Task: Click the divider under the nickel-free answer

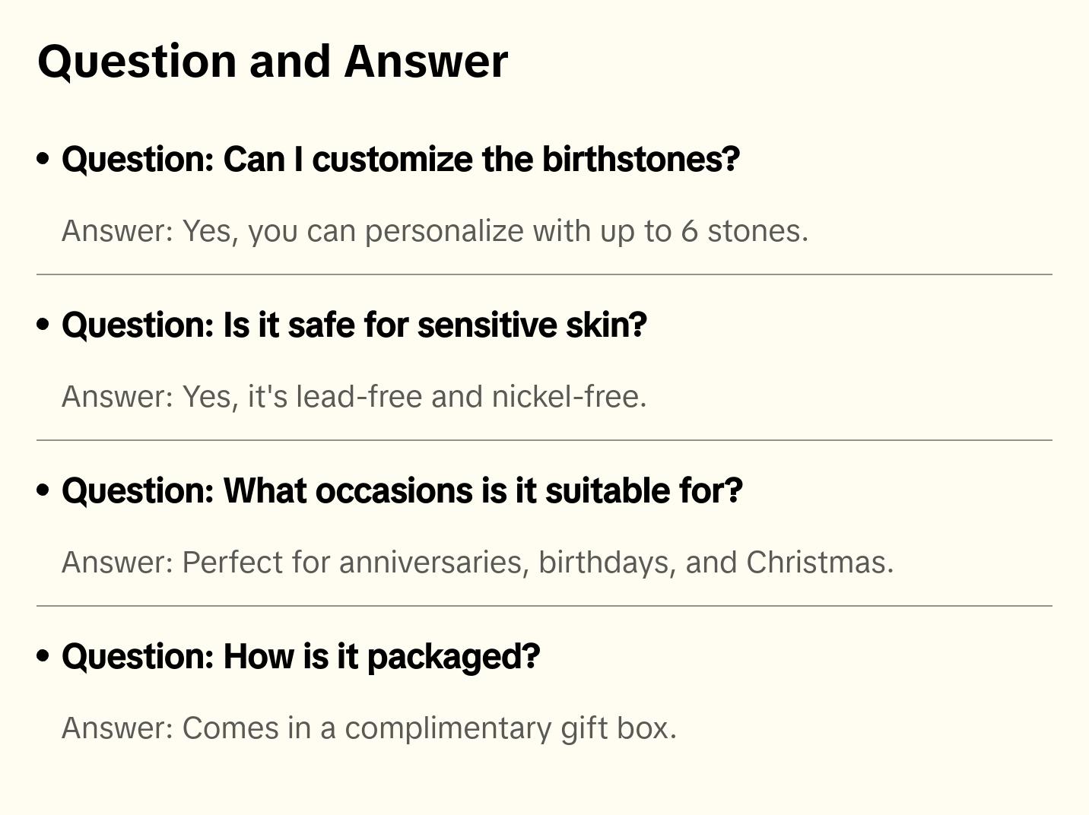Action: coord(544,440)
